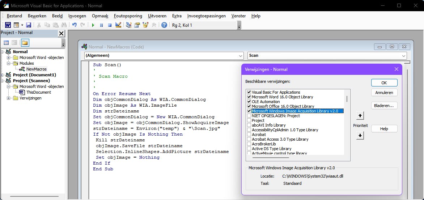Screen dimensions: 424x200
Task: Select ThisDocument in the project tree
Action: (38, 92)
